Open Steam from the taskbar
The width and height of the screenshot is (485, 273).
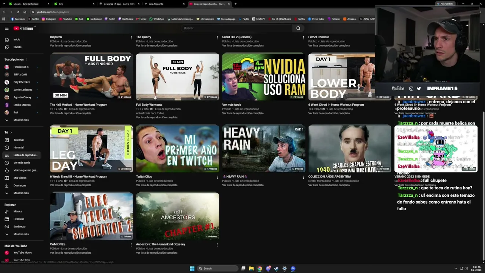pyautogui.click(x=276, y=268)
